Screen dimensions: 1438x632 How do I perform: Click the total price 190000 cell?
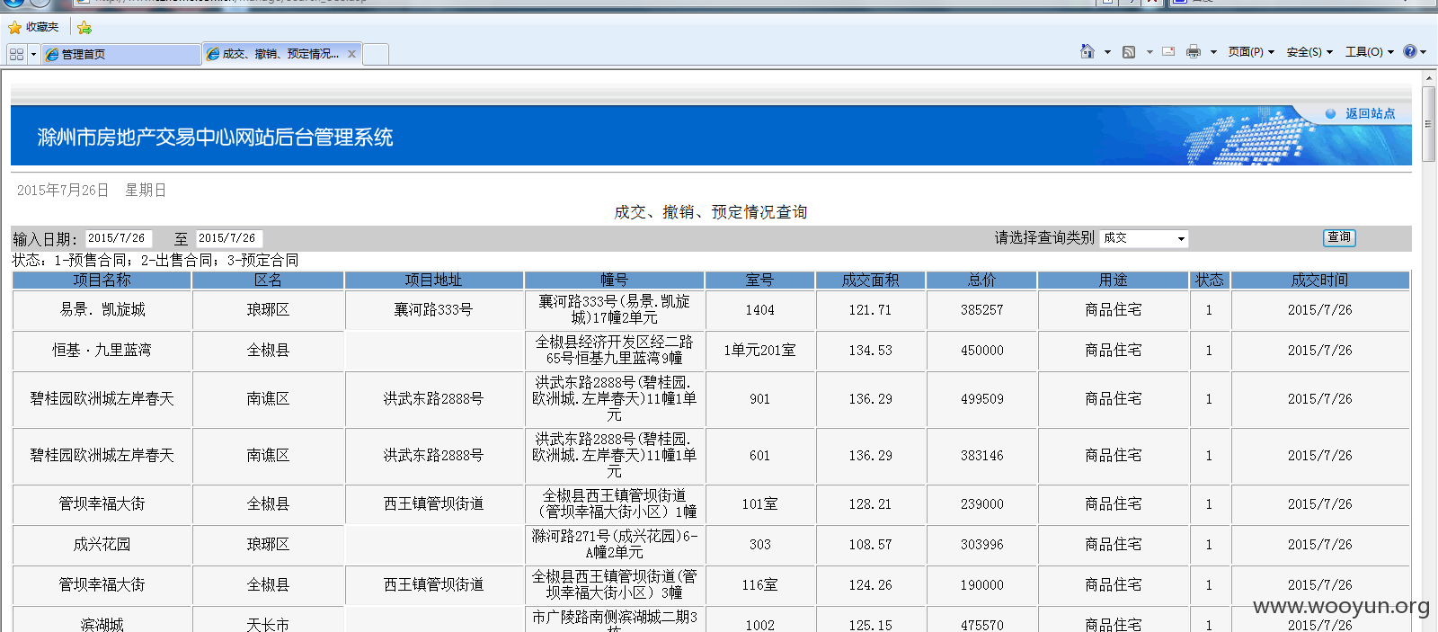click(x=981, y=585)
